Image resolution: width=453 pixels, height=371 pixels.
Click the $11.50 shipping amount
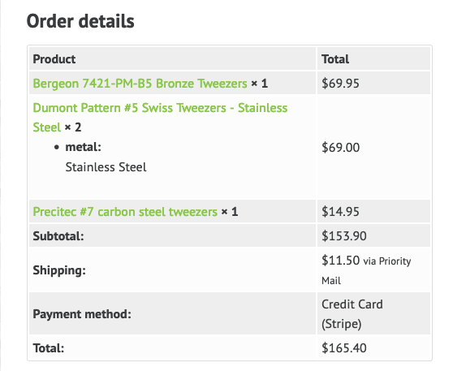point(341,261)
